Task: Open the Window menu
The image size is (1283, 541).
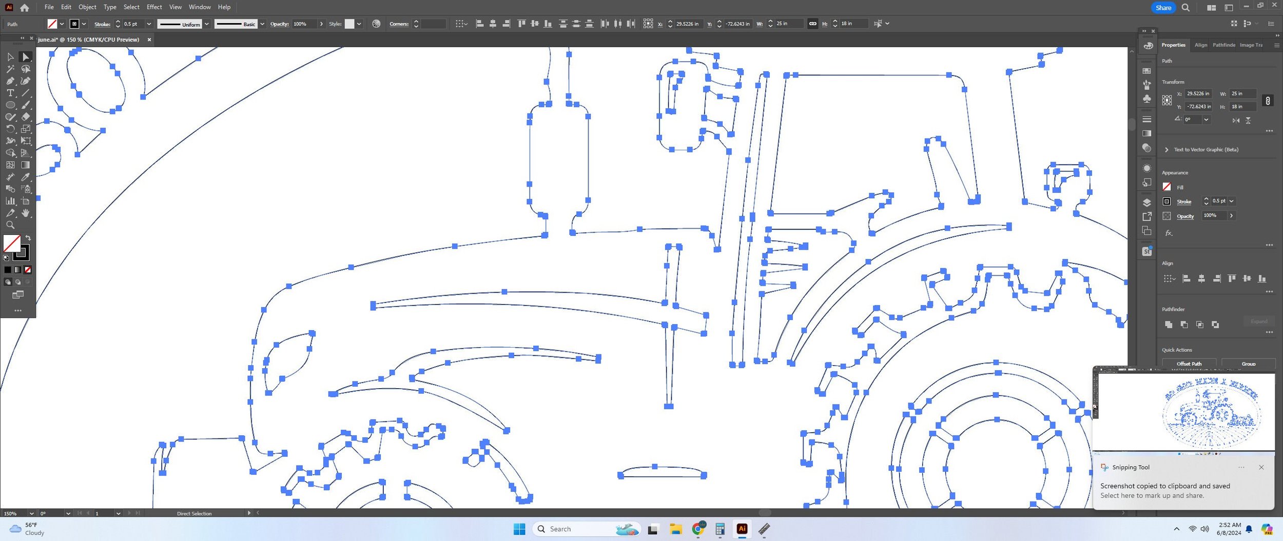Action: tap(200, 7)
